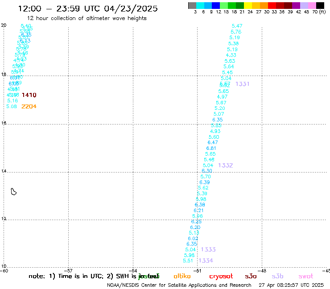Click the dark red '1410' time stamp

(x=29, y=95)
